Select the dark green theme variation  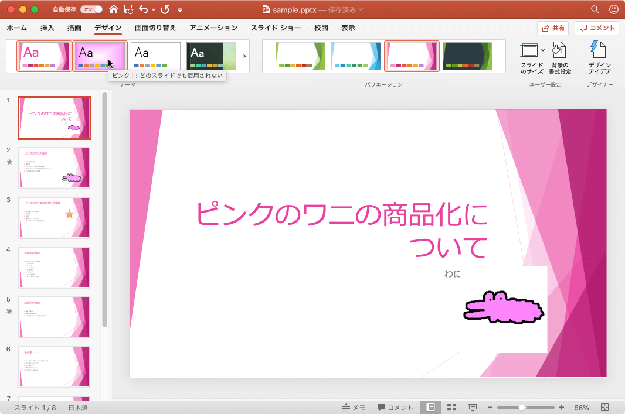tap(467, 56)
